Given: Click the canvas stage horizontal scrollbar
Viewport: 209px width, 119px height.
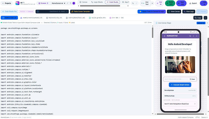Looking at the screenshot, I should pos(180,114).
